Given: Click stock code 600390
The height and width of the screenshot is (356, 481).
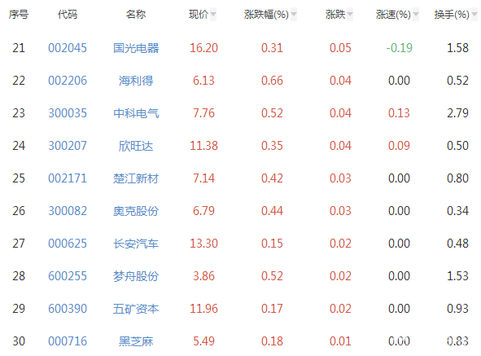Looking at the screenshot, I should pos(68,309).
